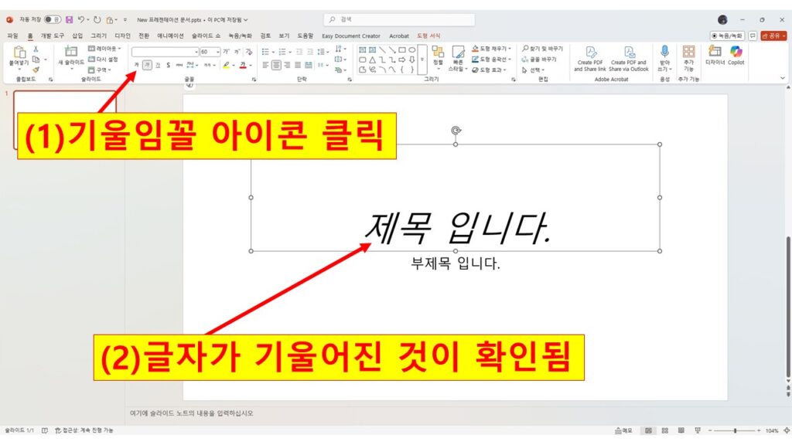Image resolution: width=792 pixels, height=445 pixels.
Task: Click the text highlight color button
Action: pos(227,65)
